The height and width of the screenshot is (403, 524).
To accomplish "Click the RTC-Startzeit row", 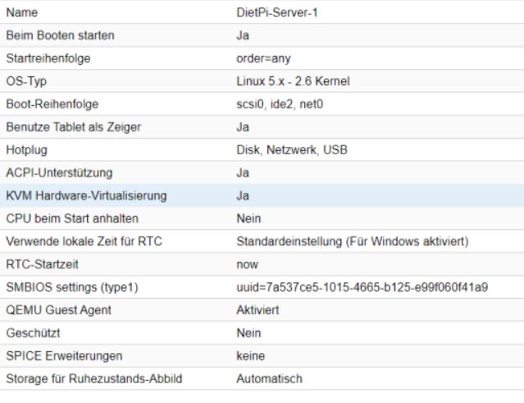I will (262, 264).
